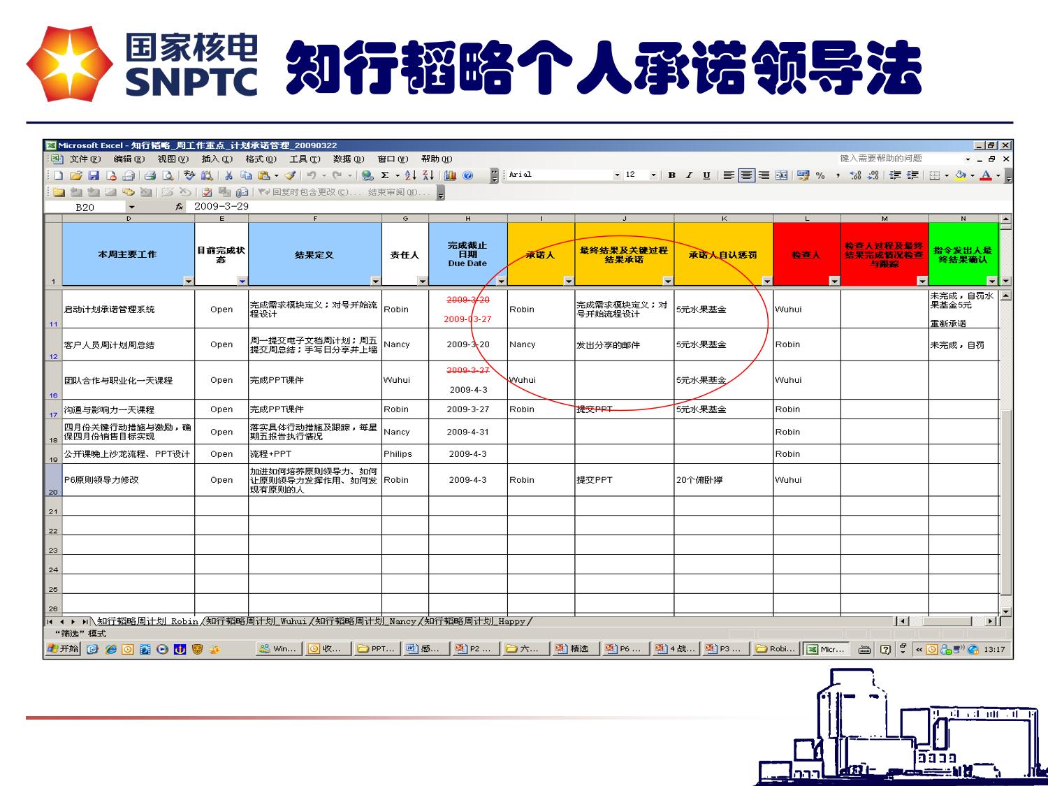Click the yellow fill color swatch
The height and width of the screenshot is (786, 1048).
tap(960, 175)
